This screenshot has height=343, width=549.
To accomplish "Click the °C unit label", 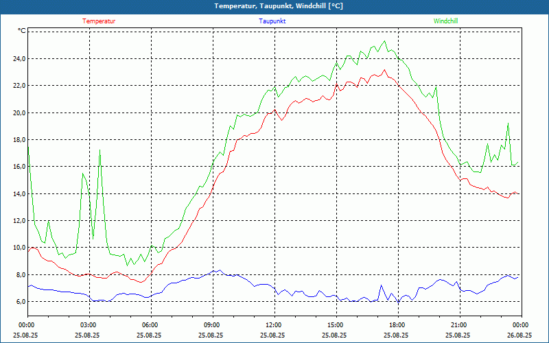I will [x=21, y=31].
